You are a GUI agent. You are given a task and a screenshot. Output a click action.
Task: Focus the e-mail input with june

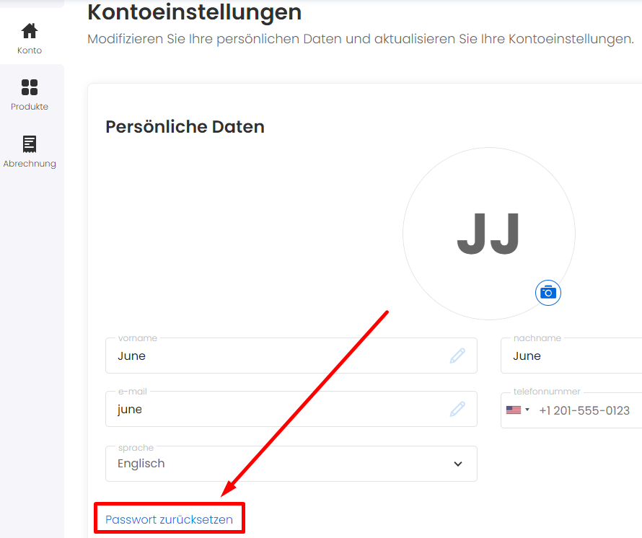pos(291,409)
